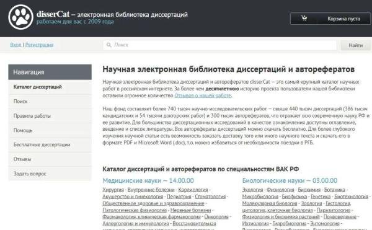Image resolution: width=372 pixels, height=230 pixels.
Task: Click the main heading 'Научная электронная библиотека диссертаций'
Action: 228,69
